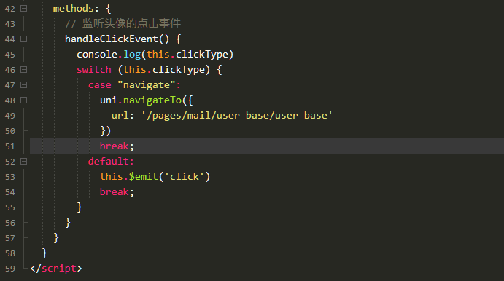The height and width of the screenshot is (281, 504).
Task: Place cursor in the Chinese comment line
Action: pyautogui.click(x=123, y=23)
